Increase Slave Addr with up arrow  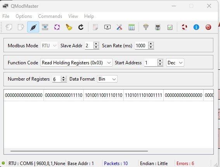pyautogui.click(x=96, y=43)
